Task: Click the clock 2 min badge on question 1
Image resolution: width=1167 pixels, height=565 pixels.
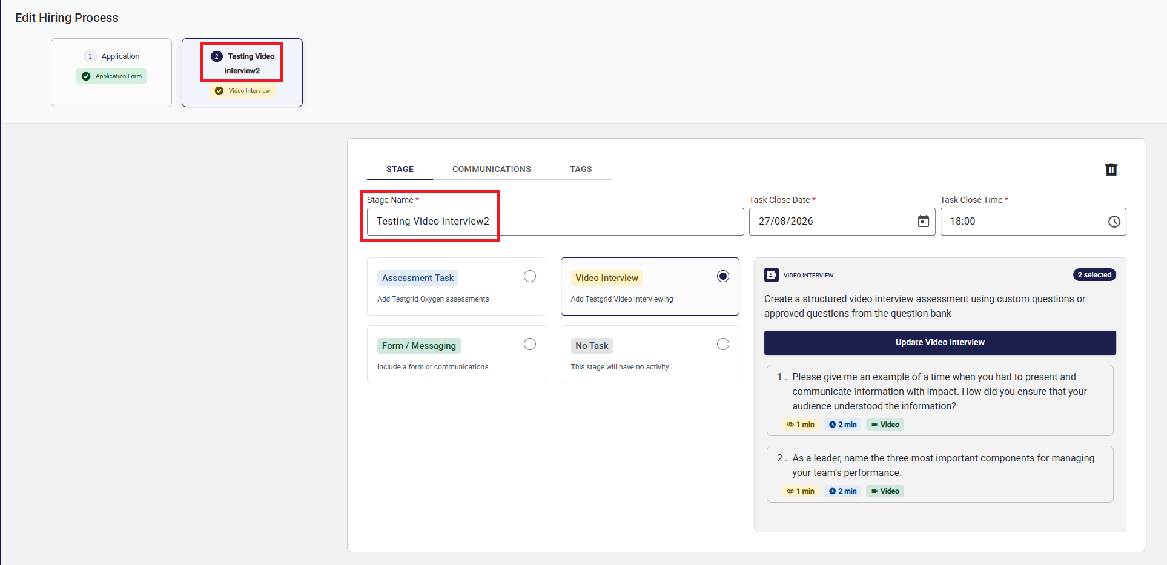Action: (x=842, y=425)
